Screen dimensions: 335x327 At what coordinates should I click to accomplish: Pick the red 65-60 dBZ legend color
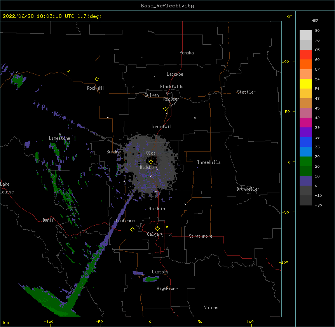[x=305, y=55]
